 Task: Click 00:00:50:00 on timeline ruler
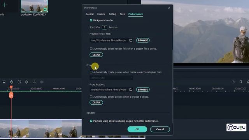[195, 89]
